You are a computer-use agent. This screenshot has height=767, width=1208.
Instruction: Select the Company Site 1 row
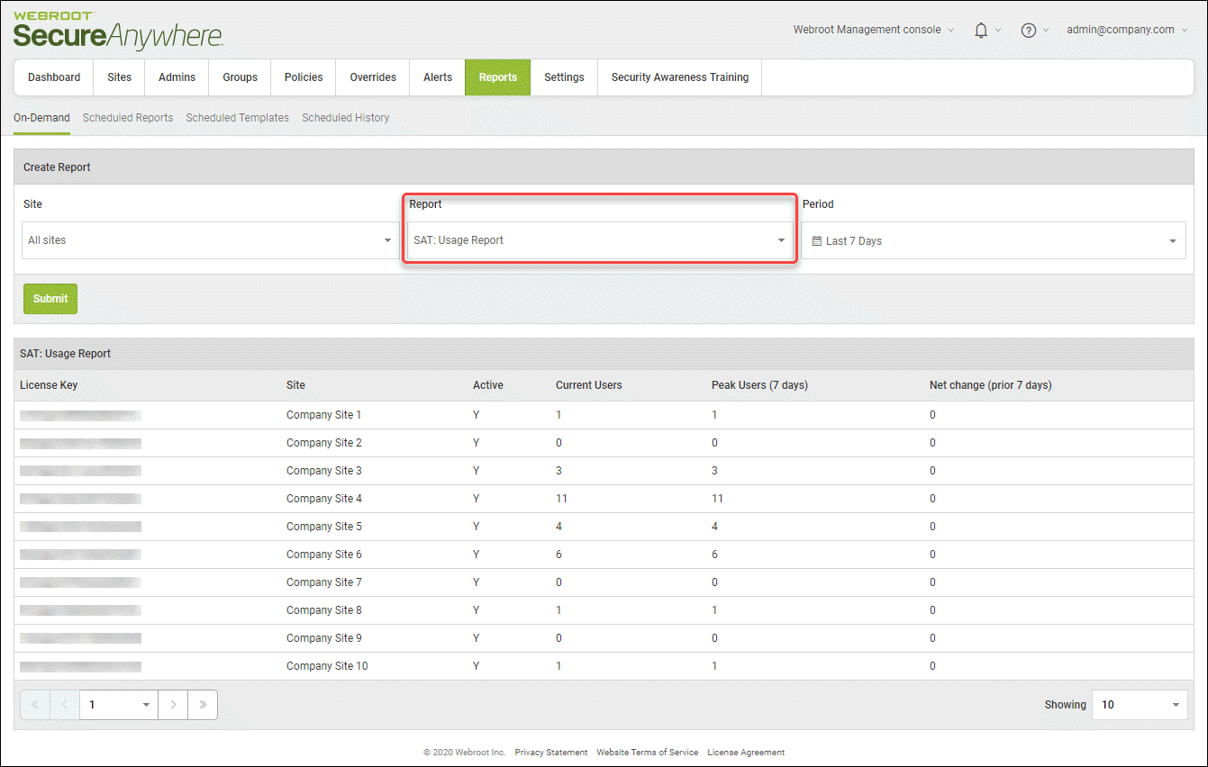pos(604,415)
